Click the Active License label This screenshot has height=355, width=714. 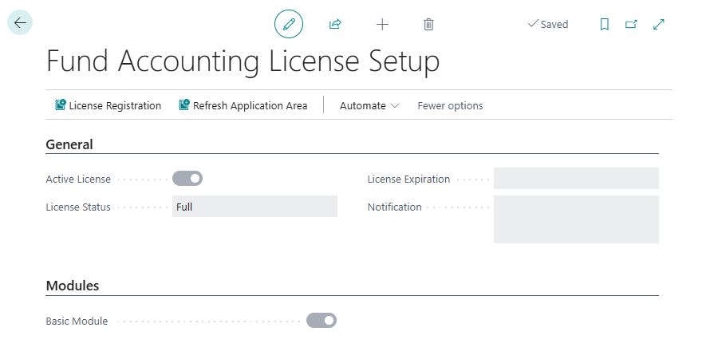(x=78, y=179)
